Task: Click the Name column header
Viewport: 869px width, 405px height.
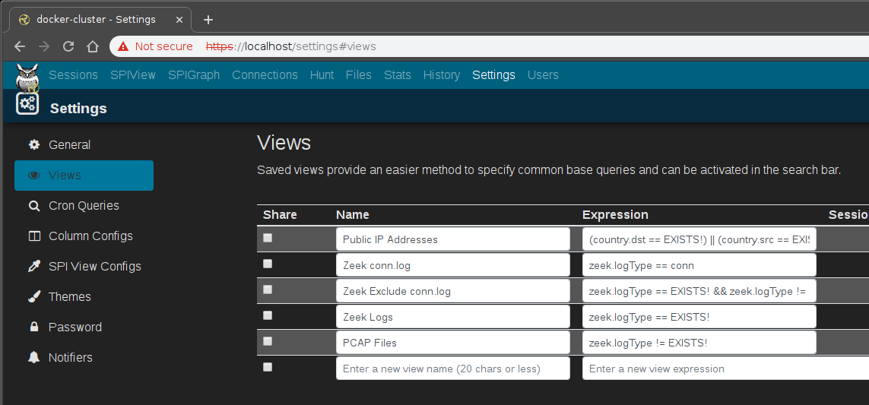Action: [x=353, y=215]
